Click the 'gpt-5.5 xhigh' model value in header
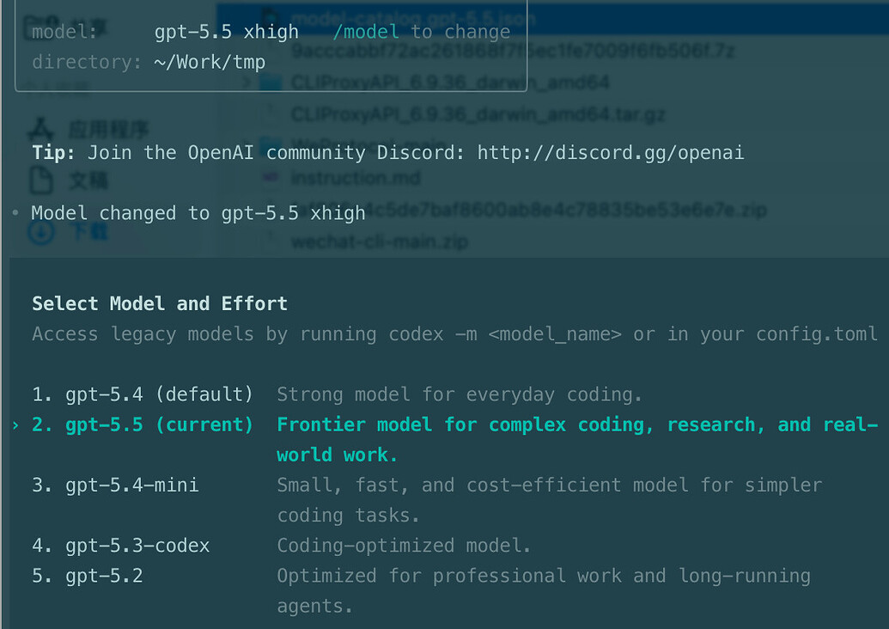 coord(226,32)
